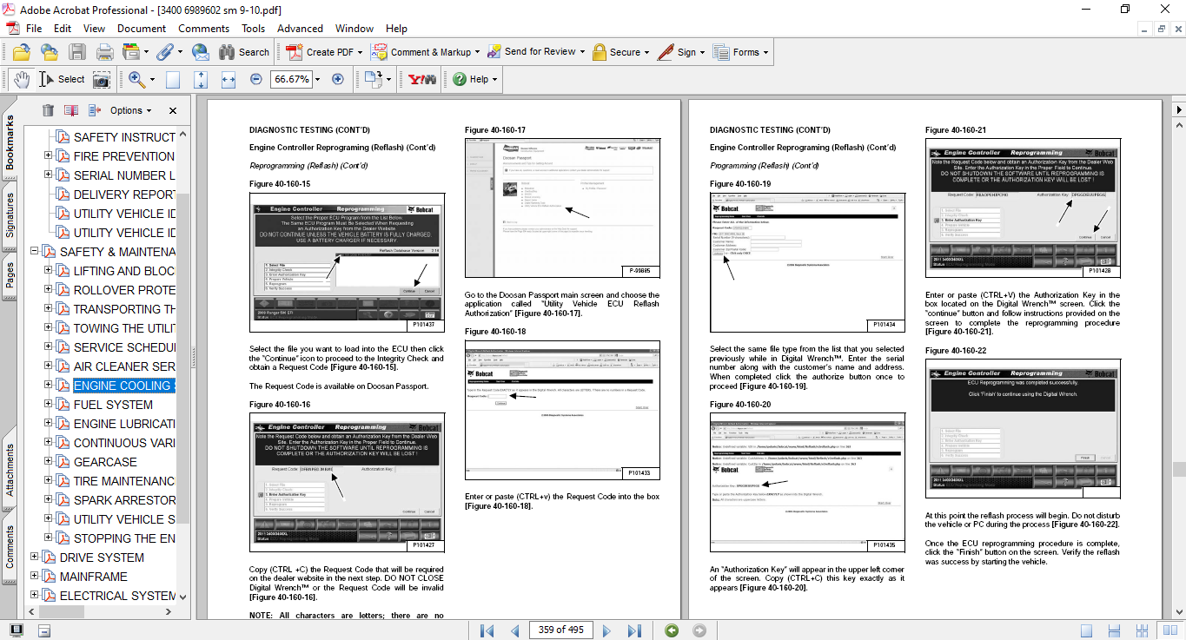Image resolution: width=1186 pixels, height=640 pixels.
Task: Click the expand current bookmark icon
Action: click(95, 110)
